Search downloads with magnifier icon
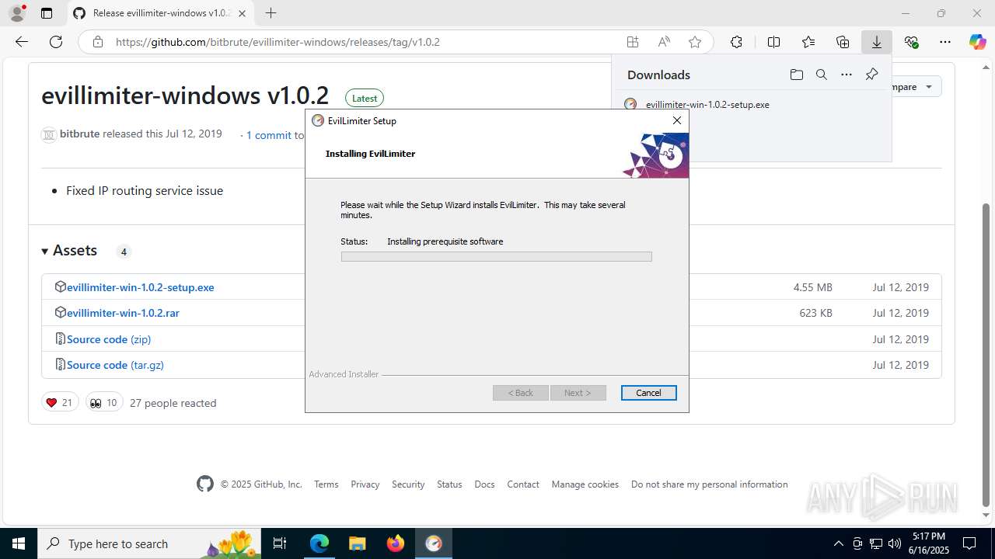Screen dimensions: 995x559 (x=821, y=75)
